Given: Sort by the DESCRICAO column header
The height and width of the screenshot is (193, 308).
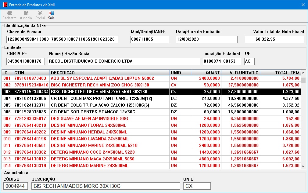Looking at the screenshot, I should click(109, 73).
